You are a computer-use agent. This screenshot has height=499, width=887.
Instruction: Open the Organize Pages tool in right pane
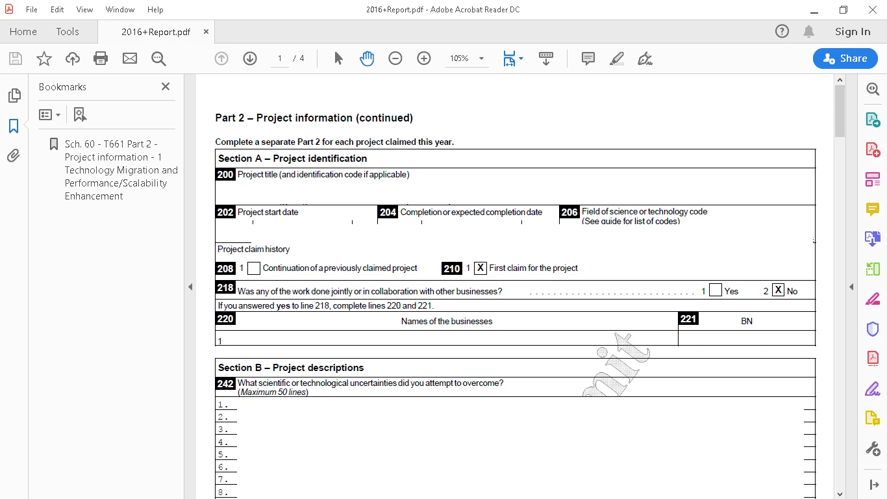[873, 179]
